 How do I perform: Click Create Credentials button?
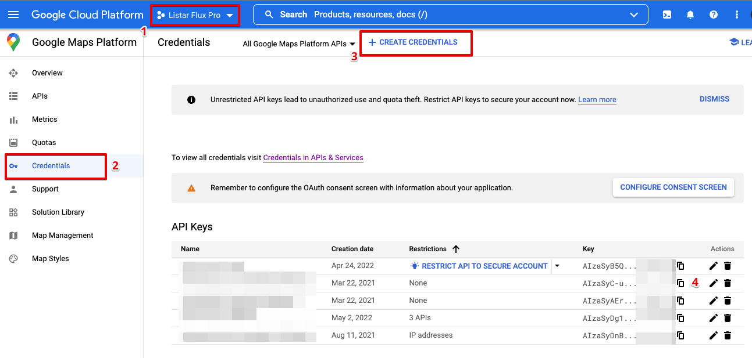413,42
